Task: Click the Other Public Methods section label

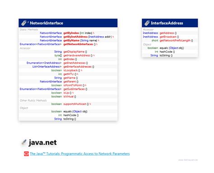Action: coord(33,100)
